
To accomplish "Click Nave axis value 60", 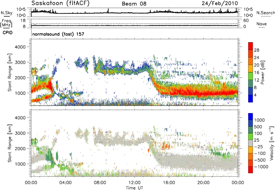I will [246, 21].
